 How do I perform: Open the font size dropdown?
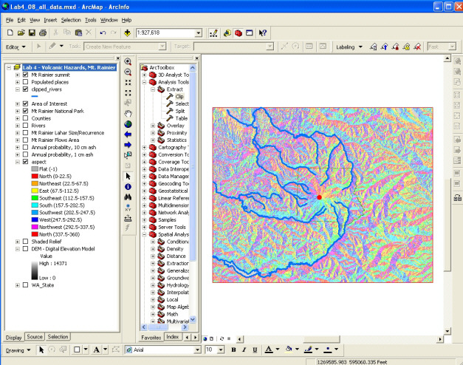click(x=221, y=350)
